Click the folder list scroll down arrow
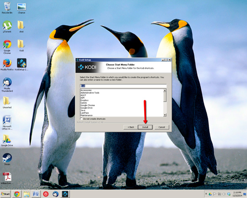The height and width of the screenshot is (198, 247). pos(165,115)
